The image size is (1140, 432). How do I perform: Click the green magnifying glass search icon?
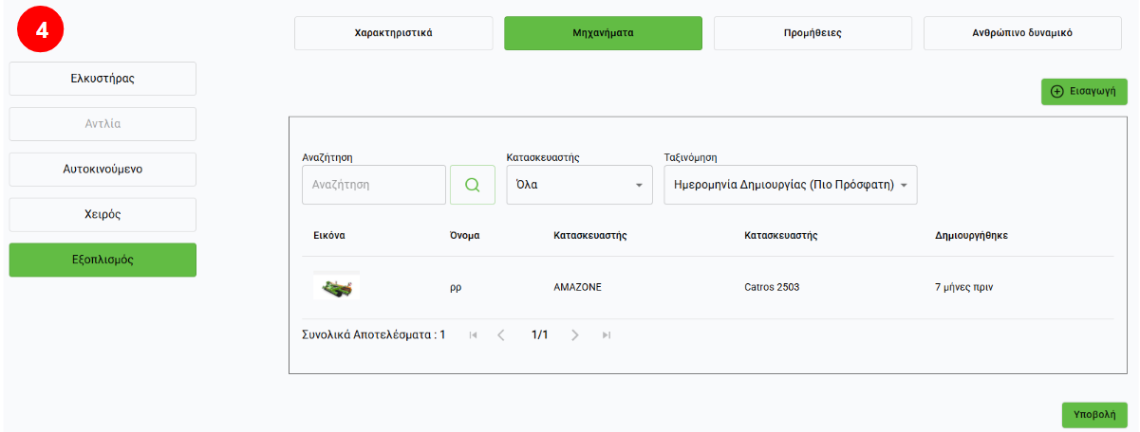click(472, 185)
